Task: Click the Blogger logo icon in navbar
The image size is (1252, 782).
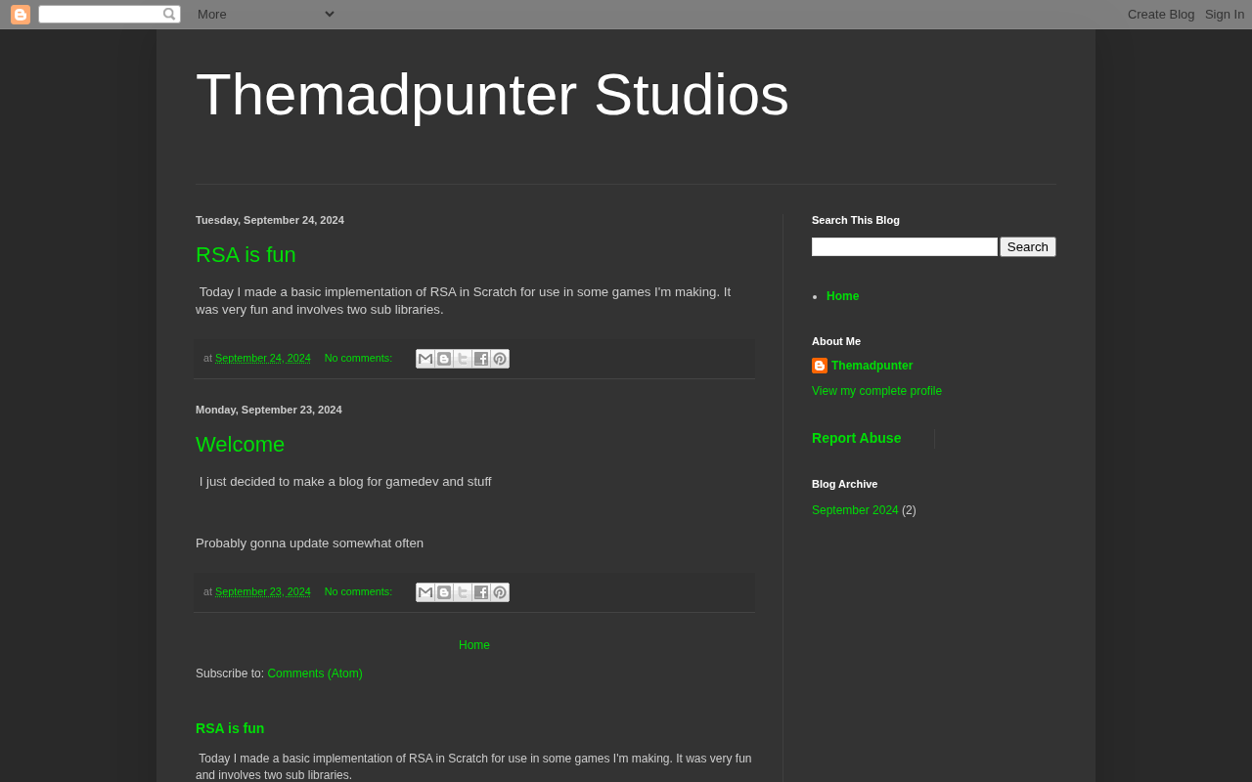Action: pyautogui.click(x=21, y=15)
